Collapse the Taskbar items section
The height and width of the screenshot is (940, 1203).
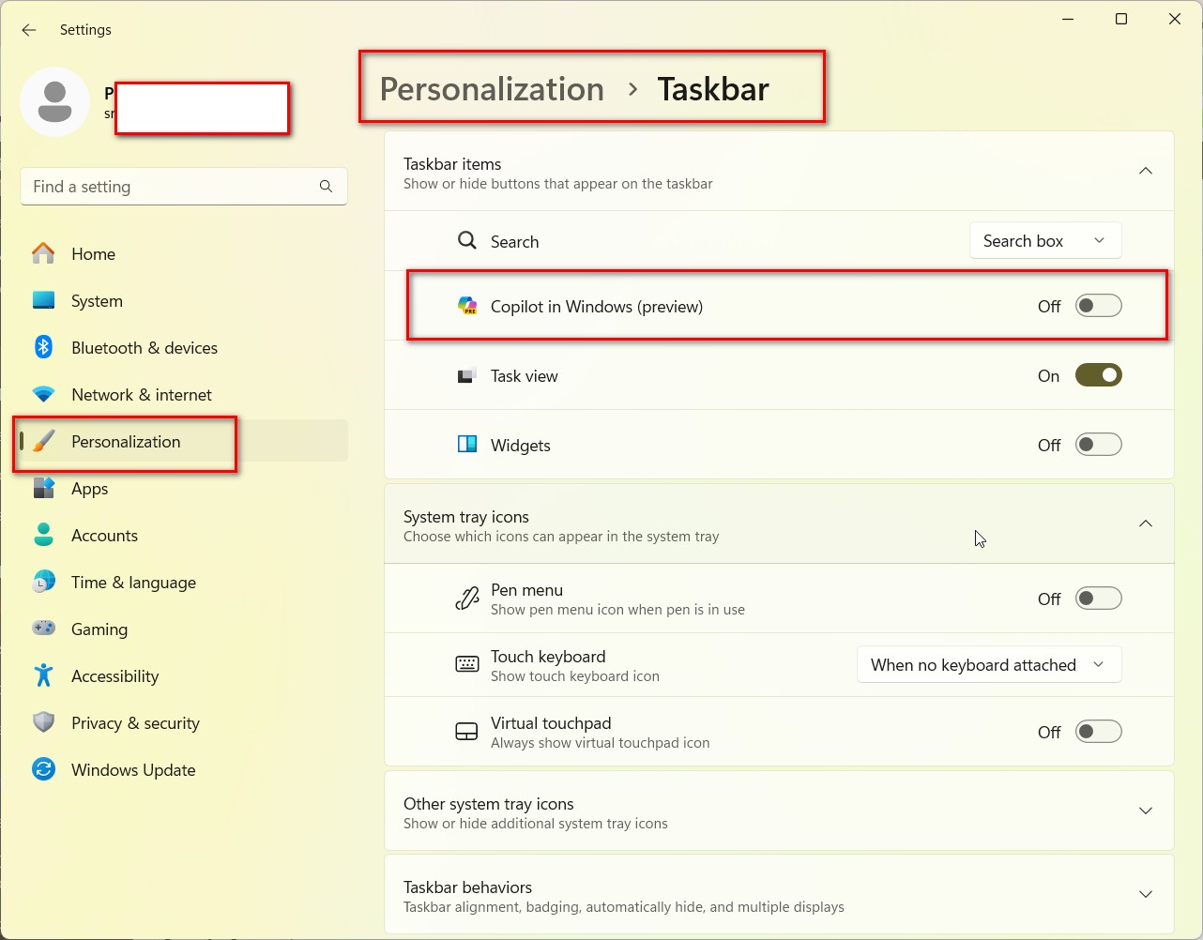[x=1145, y=171]
